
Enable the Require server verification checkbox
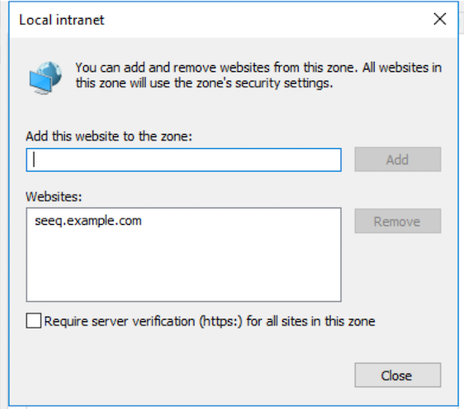(34, 321)
